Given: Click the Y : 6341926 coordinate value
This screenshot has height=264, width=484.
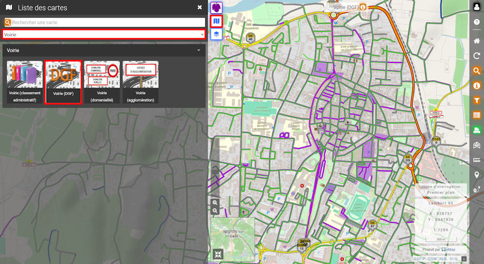Looking at the screenshot, I should [440, 219].
